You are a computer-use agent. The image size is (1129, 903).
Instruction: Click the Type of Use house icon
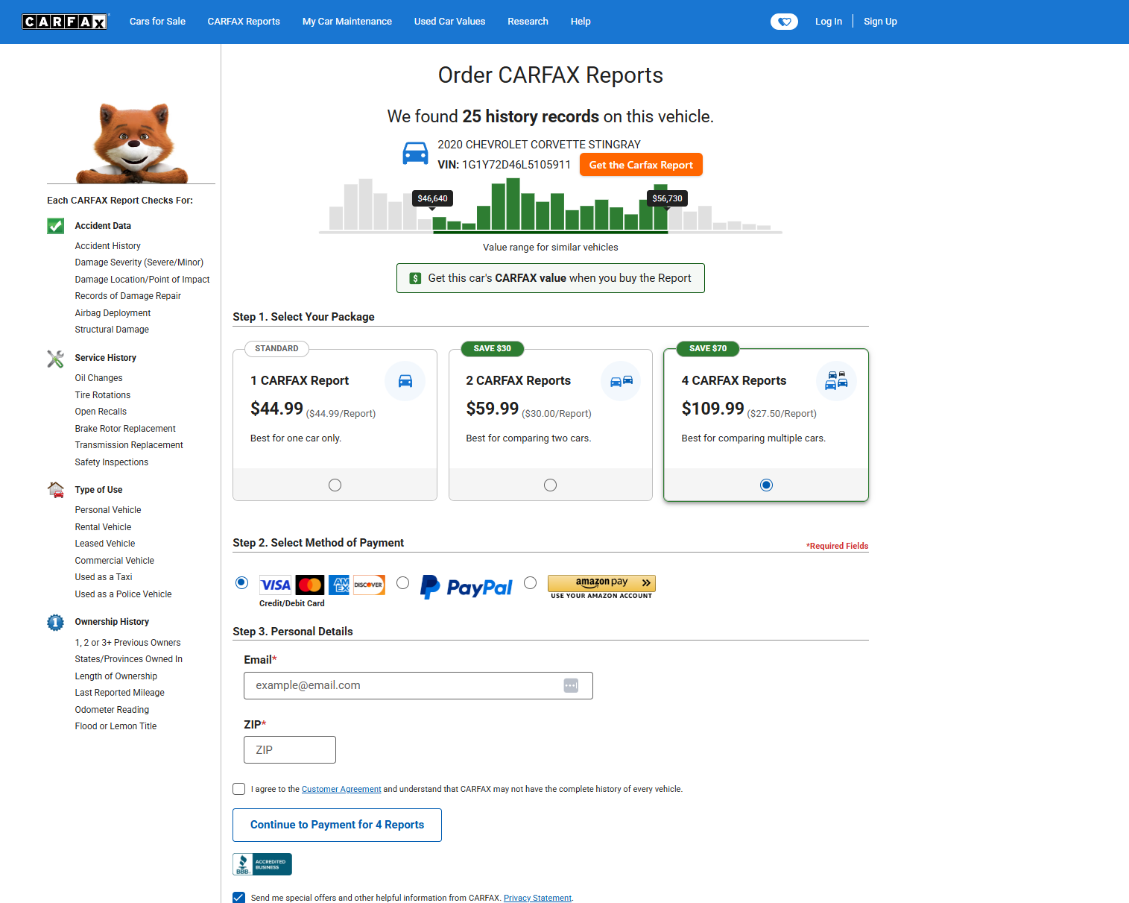(56, 490)
